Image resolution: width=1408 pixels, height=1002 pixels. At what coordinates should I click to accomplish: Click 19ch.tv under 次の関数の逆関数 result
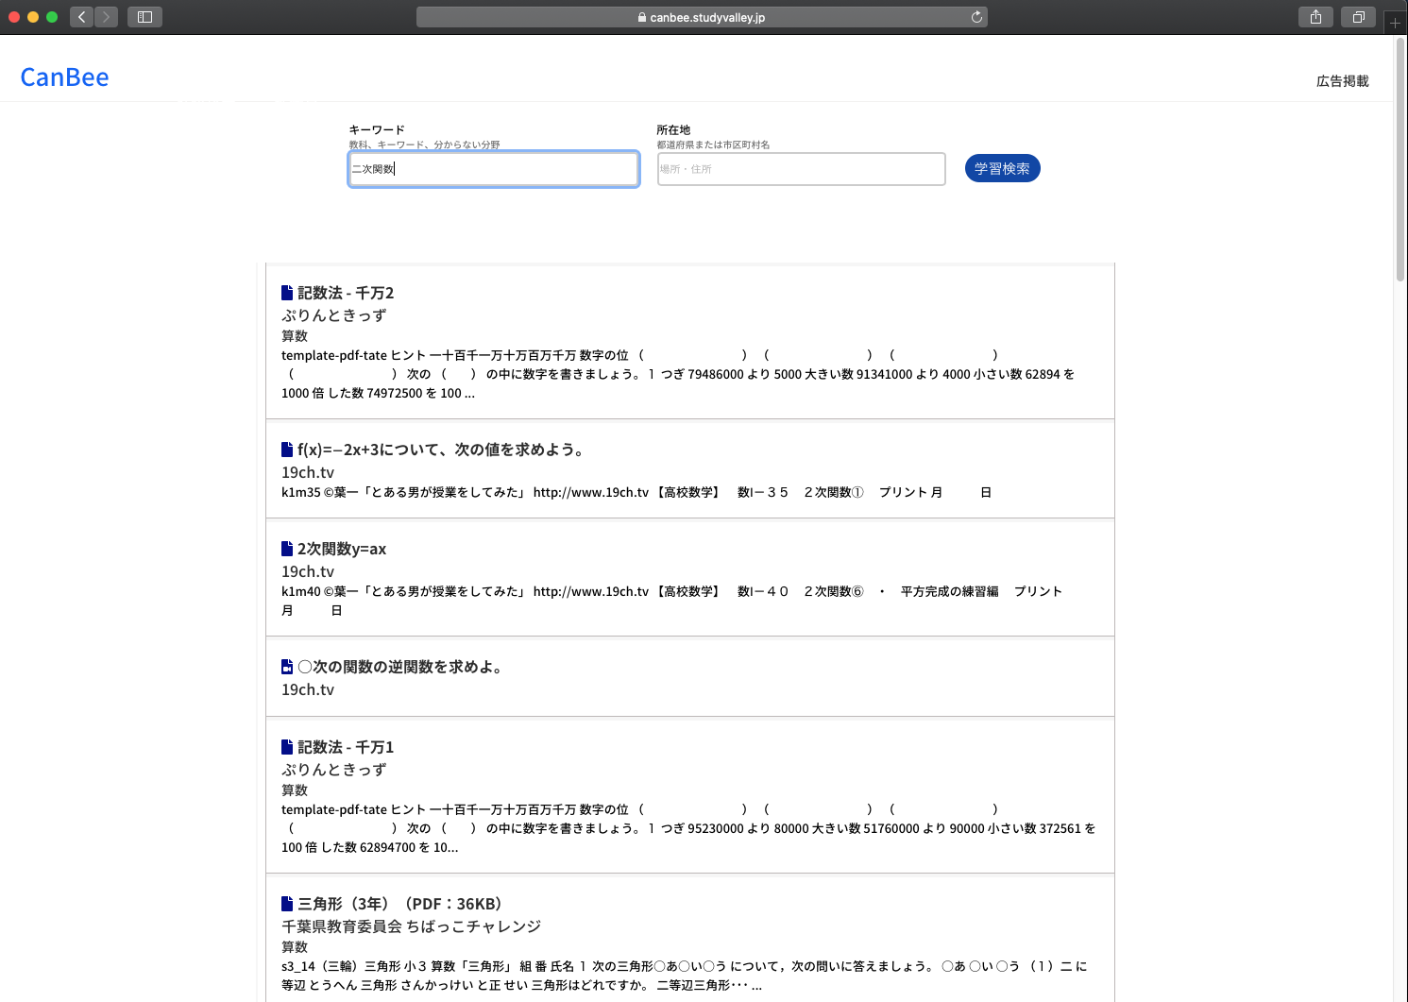coord(308,689)
